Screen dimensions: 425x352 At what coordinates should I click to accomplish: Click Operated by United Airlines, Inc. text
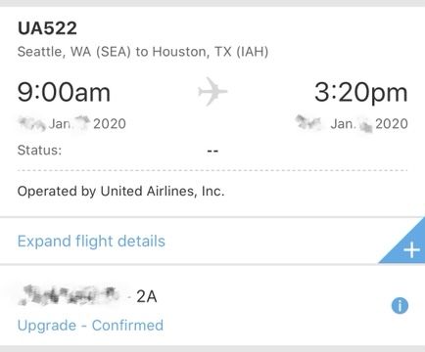pos(120,191)
